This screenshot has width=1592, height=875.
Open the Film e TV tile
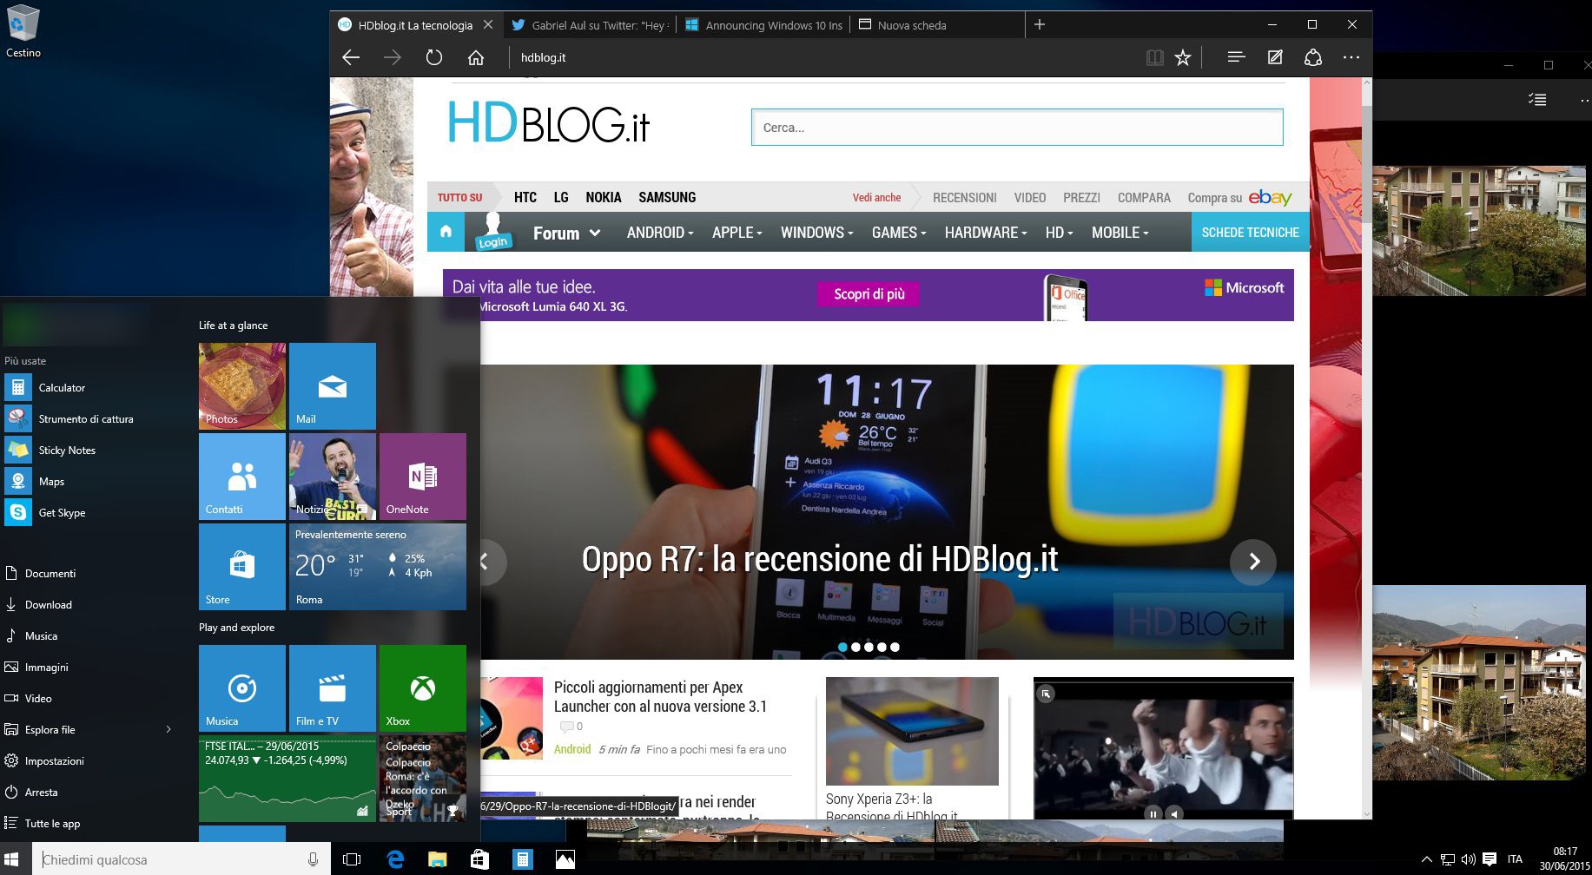pos(333,688)
